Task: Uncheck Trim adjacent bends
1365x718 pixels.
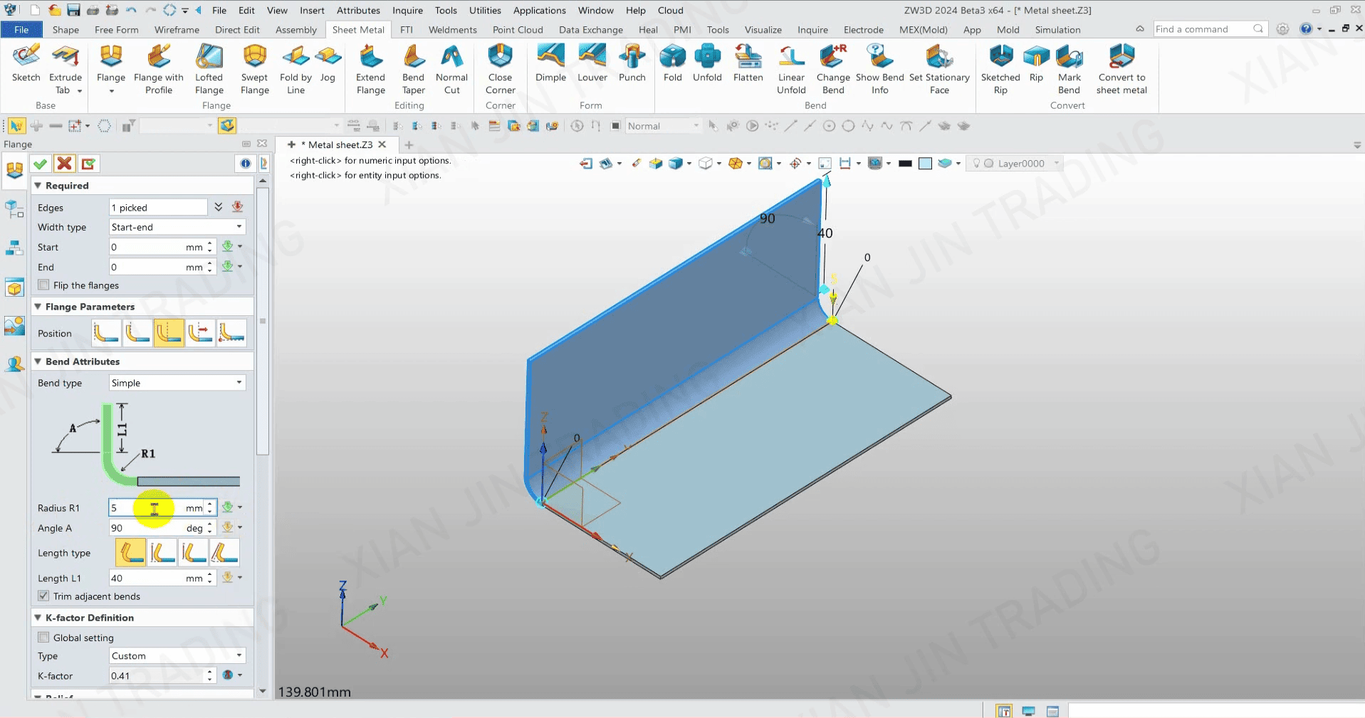Action: 44,596
